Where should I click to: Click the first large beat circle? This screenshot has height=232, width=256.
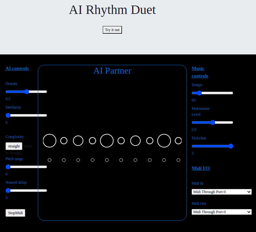point(50,141)
